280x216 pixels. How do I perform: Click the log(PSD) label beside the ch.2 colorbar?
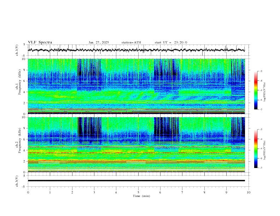pos(265,150)
